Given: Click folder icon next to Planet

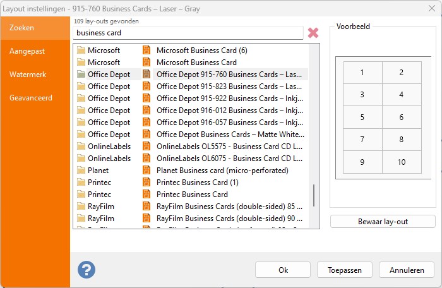Looking at the screenshot, I should [81, 171].
